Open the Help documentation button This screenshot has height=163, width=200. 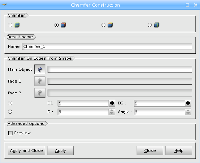tap(179, 151)
